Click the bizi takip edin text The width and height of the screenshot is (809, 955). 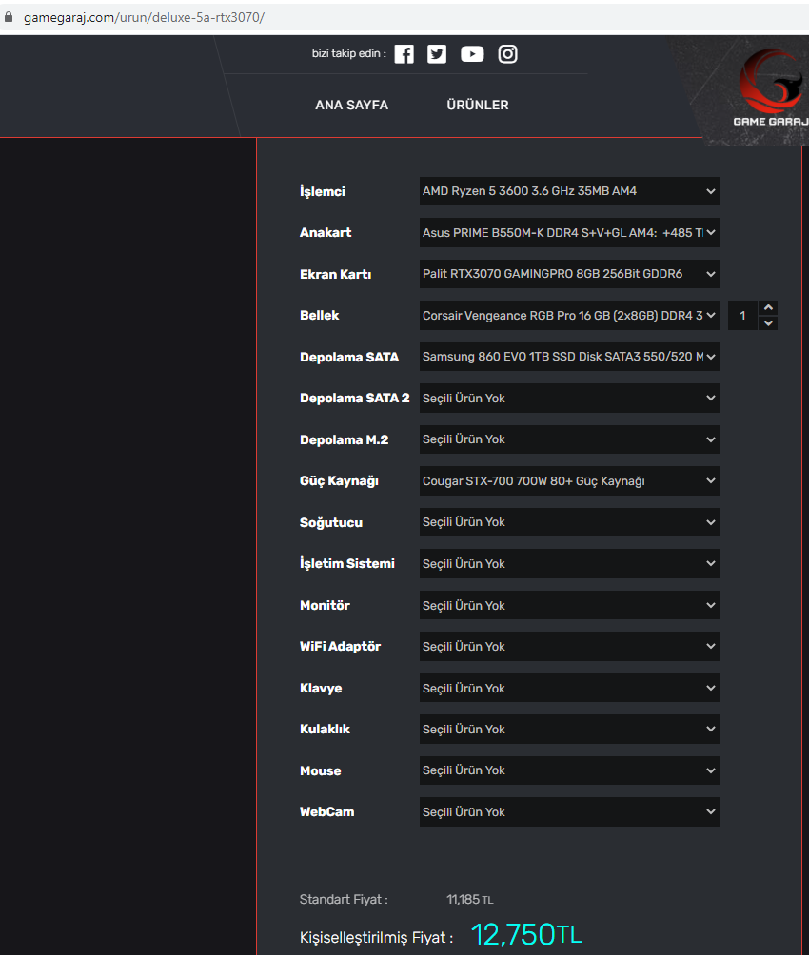pos(348,53)
